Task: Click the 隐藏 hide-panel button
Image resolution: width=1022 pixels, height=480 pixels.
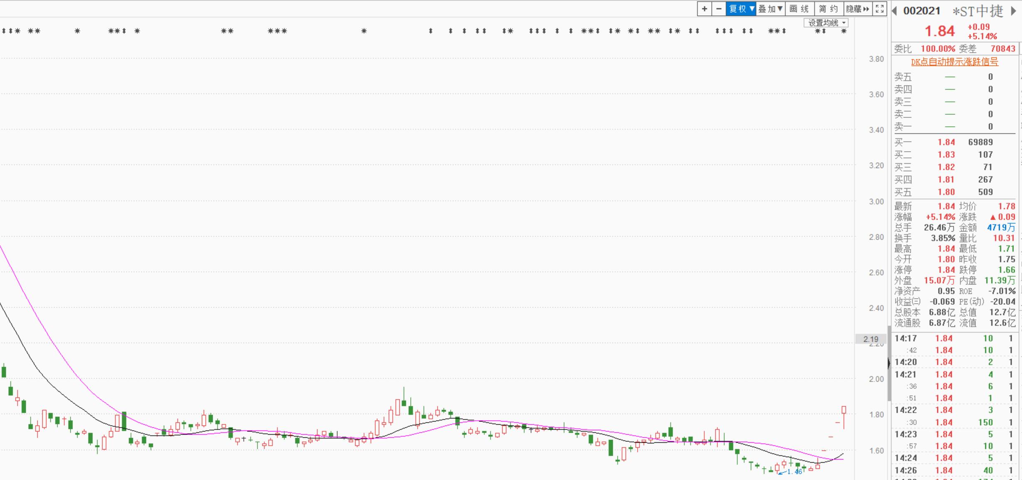Action: 857,9
